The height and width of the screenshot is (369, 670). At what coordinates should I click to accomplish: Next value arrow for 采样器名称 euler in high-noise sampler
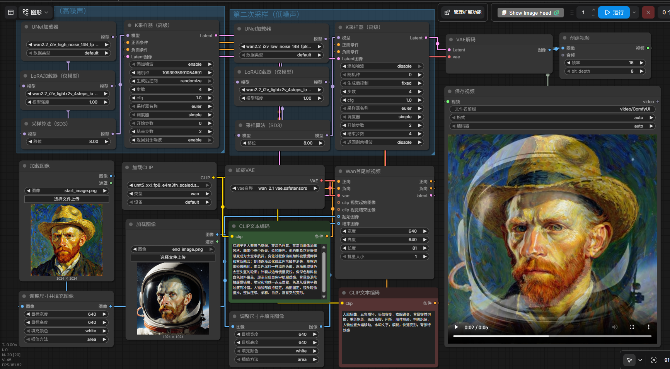tap(210, 106)
